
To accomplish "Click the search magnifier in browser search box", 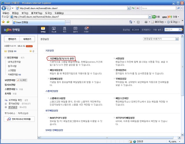I will point(178,8).
